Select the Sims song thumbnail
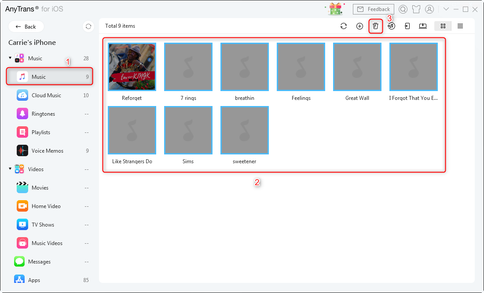484x293 pixels. (x=188, y=130)
